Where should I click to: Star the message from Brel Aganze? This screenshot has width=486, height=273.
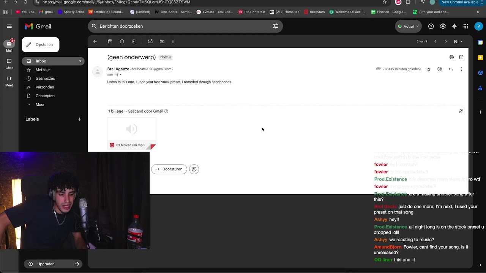click(429, 69)
